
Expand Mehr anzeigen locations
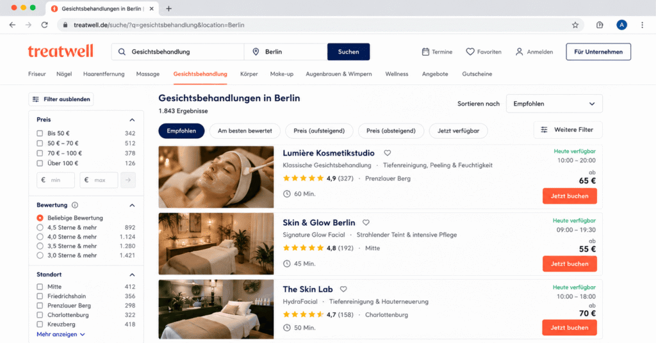click(61, 334)
